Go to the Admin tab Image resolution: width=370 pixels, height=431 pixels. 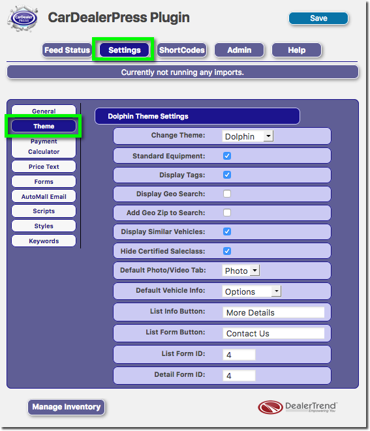(x=239, y=50)
